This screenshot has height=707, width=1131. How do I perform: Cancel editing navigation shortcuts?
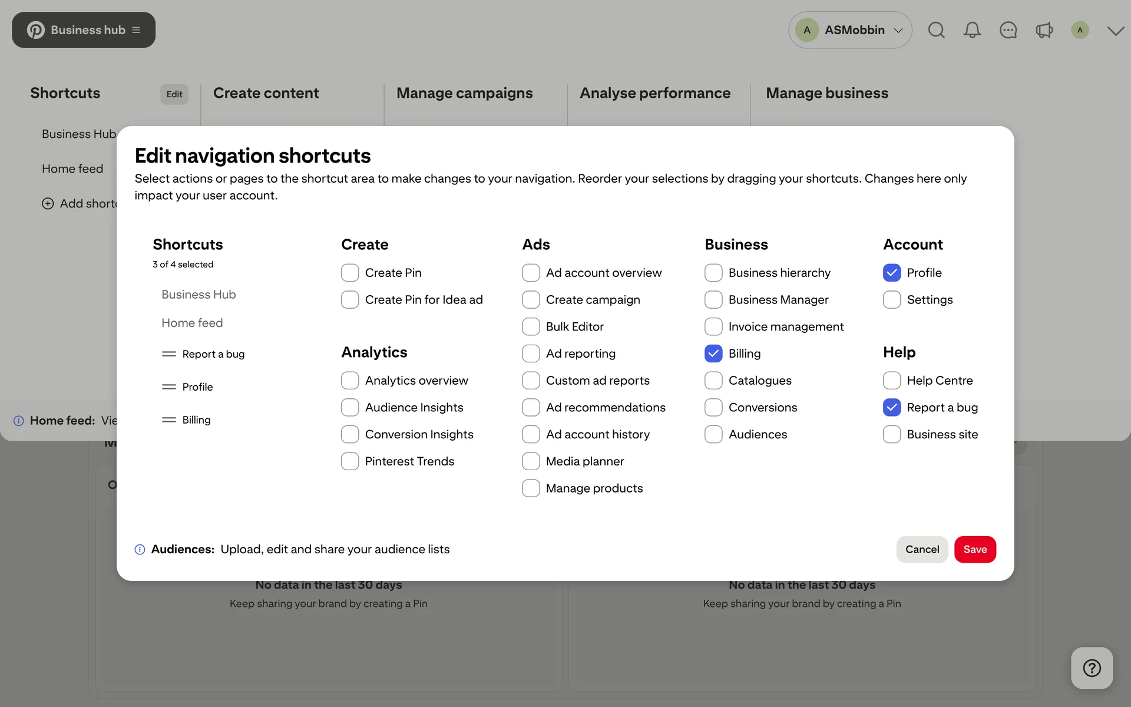(922, 550)
